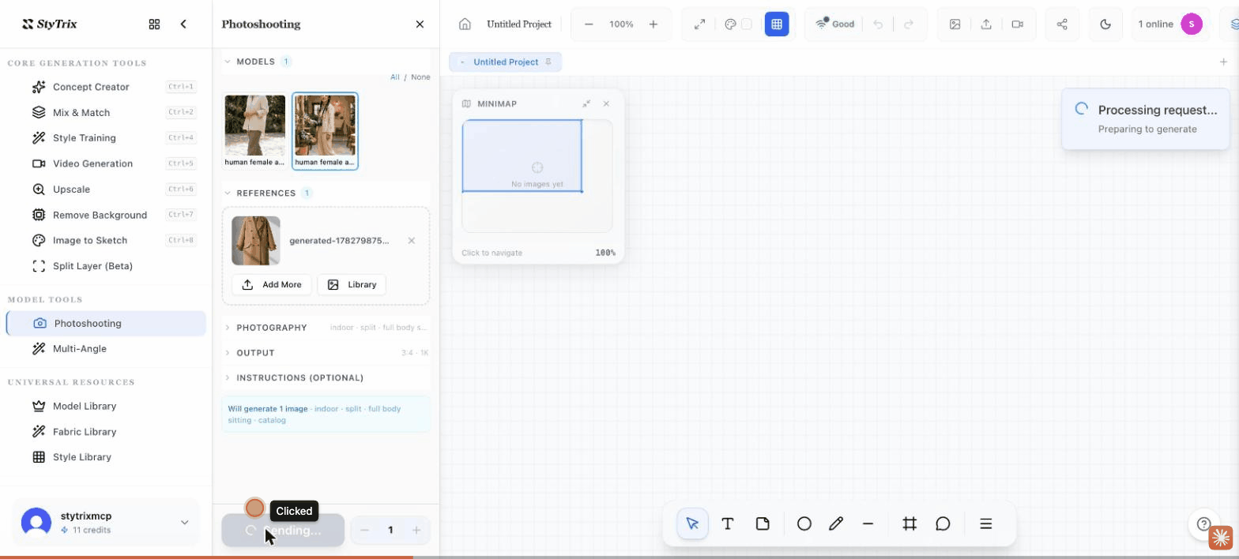Viewport: 1239px width, 559px height.
Task: Click the Good connection status indicator
Action: [835, 24]
